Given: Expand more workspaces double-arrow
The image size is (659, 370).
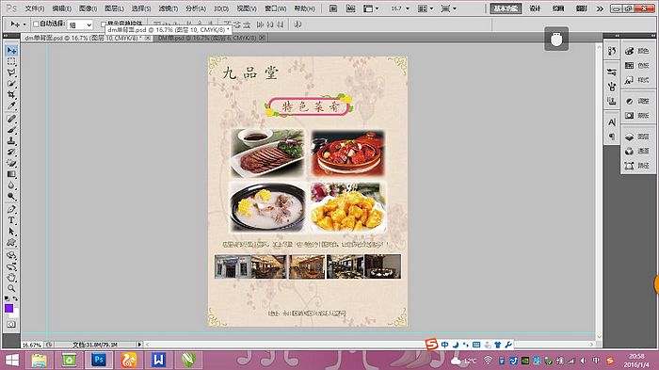Looking at the screenshot, I should [600, 8].
